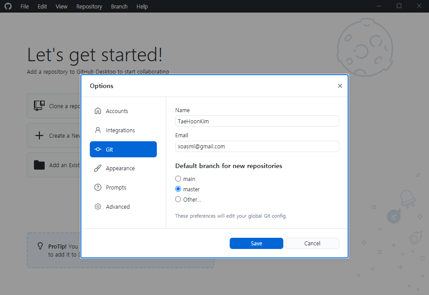Click the 'Let's get started!' heading
Screen dimensions: 429x295
[x=95, y=55]
